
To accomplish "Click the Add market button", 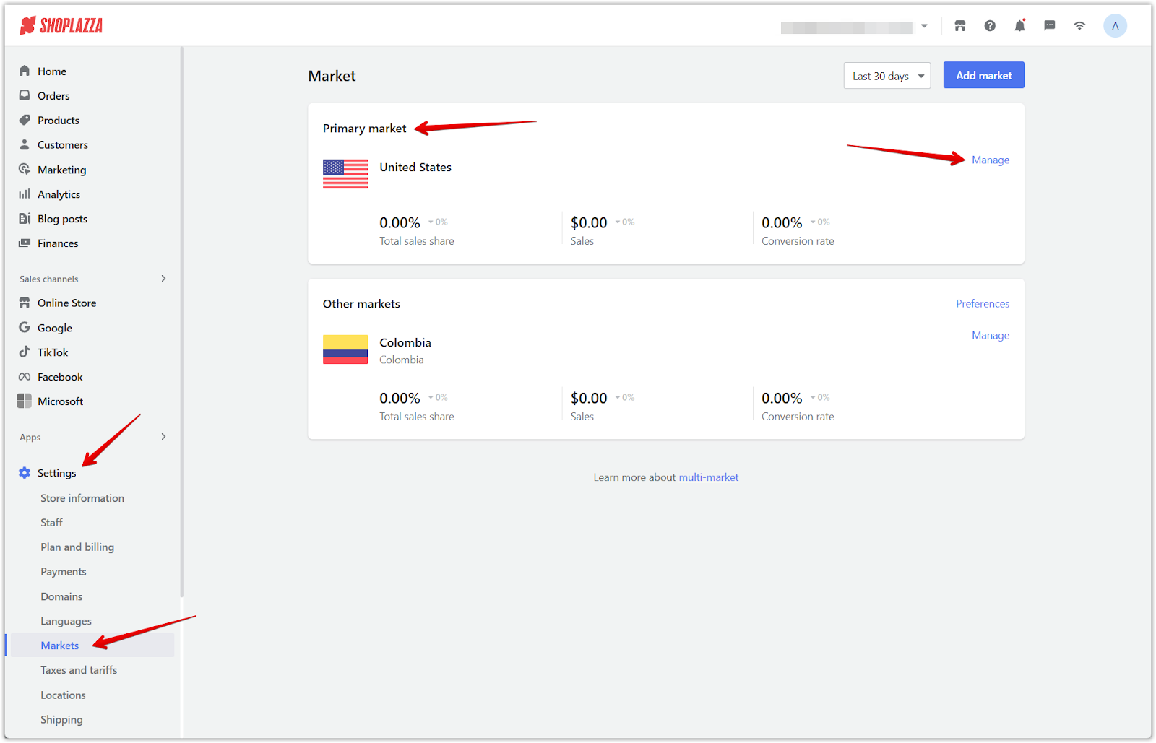I will (983, 75).
